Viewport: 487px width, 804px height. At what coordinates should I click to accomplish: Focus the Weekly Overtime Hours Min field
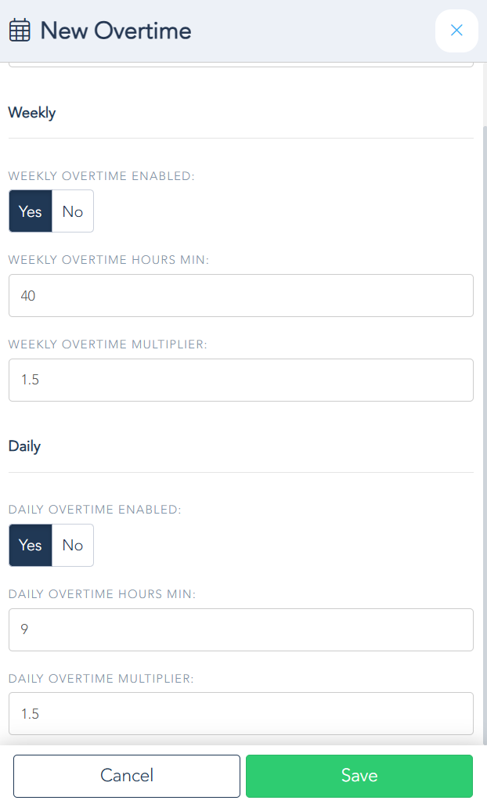[241, 296]
